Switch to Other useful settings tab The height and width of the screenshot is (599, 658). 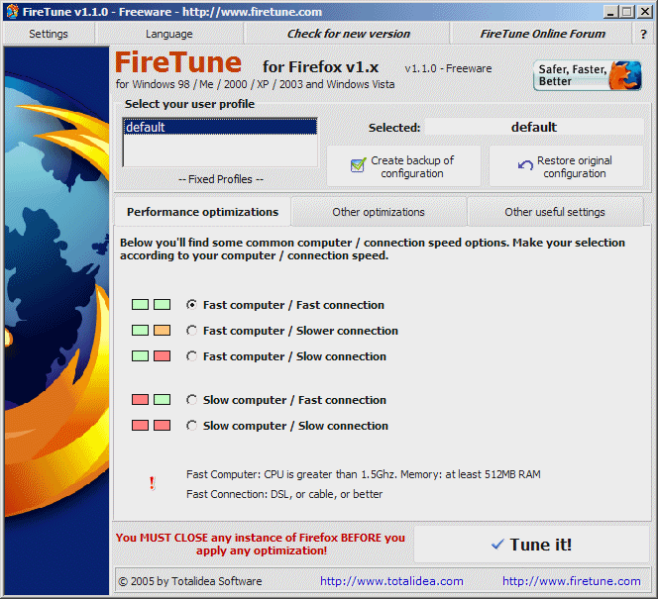click(554, 212)
